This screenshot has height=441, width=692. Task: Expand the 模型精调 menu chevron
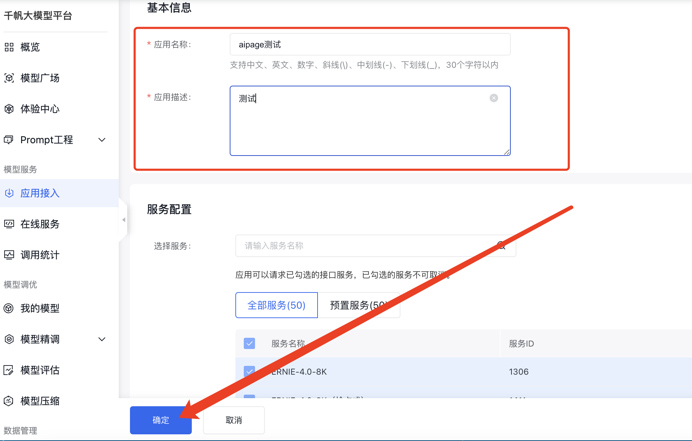(102, 339)
